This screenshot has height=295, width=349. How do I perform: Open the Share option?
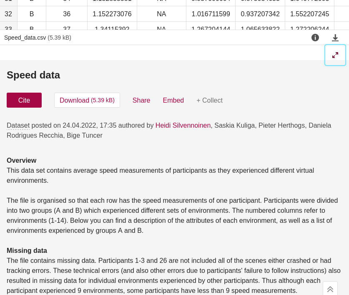[x=141, y=100]
